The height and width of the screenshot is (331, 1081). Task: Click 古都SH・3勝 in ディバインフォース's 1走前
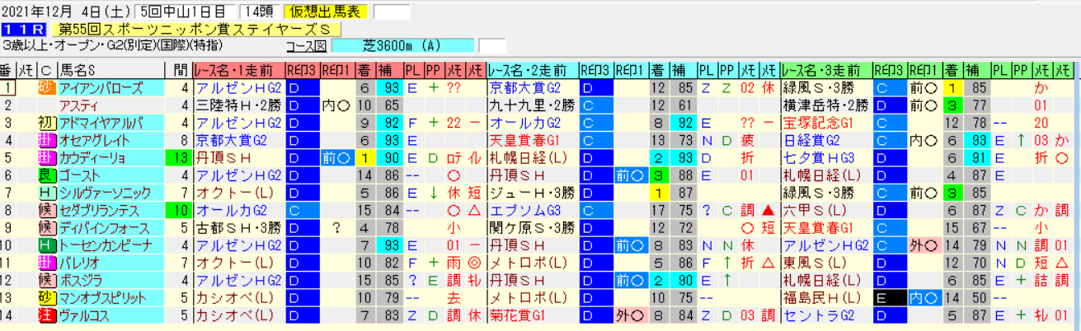(238, 226)
